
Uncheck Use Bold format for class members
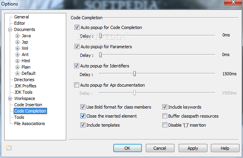(83, 107)
